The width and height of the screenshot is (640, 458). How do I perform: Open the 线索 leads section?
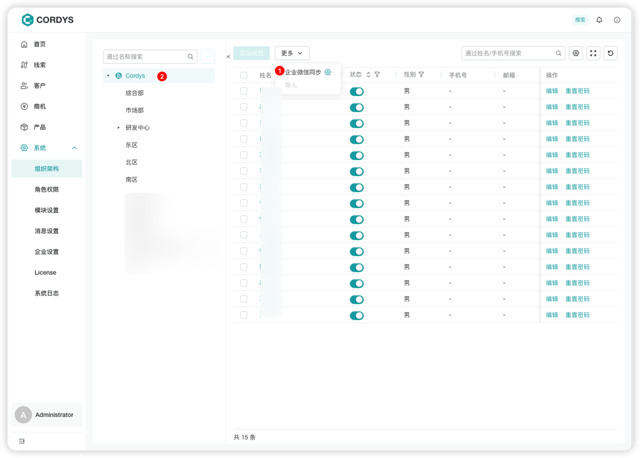click(x=39, y=65)
